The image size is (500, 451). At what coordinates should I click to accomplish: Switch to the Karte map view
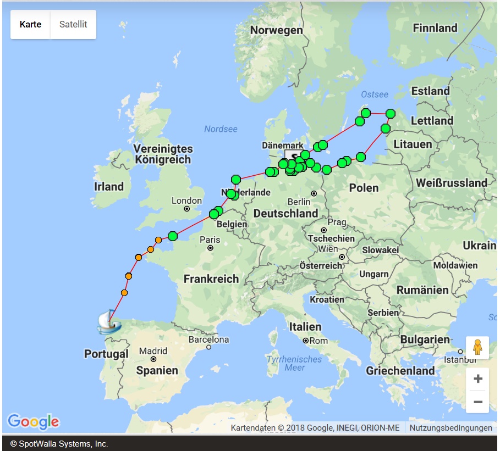coord(30,25)
